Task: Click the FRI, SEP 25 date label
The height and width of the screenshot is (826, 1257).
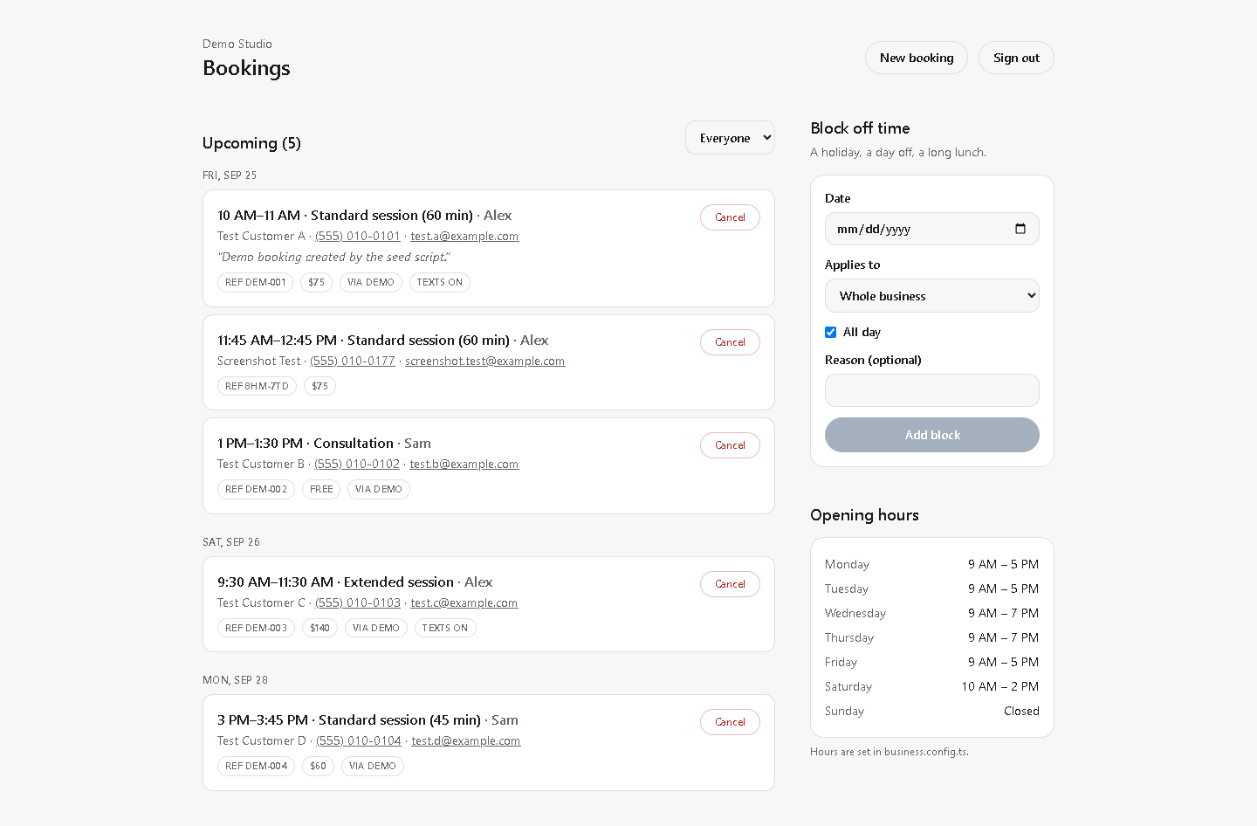Action: [230, 176]
